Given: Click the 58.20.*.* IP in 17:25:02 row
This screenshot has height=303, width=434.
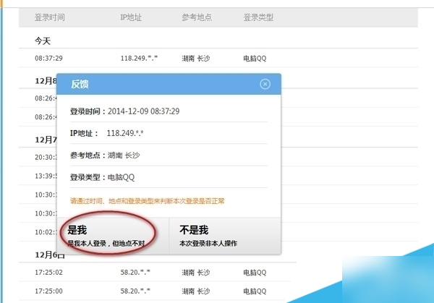Looking at the screenshot, I should coord(135,273).
